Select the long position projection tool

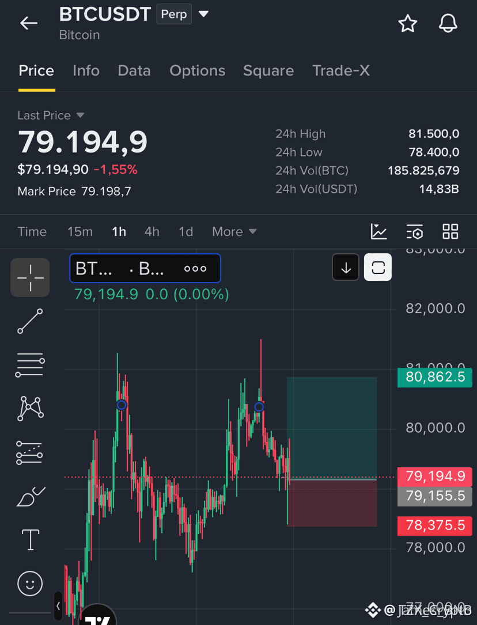[29, 453]
